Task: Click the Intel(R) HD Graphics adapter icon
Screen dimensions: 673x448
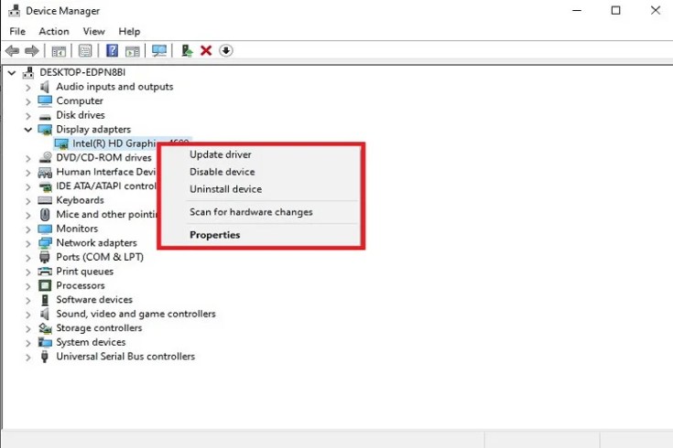Action: pos(61,144)
